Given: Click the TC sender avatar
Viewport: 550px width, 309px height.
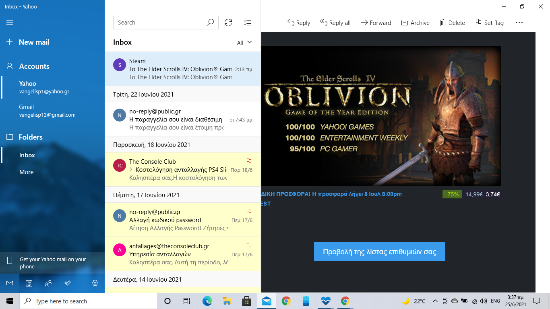Looking at the screenshot, I should pos(120,165).
